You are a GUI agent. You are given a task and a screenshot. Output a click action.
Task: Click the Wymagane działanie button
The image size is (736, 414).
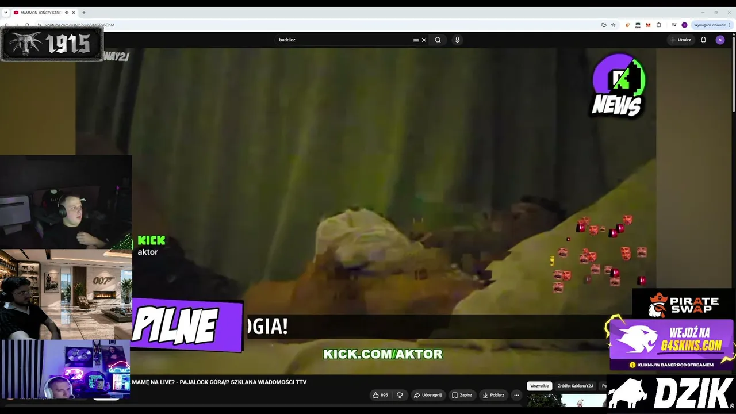710,25
